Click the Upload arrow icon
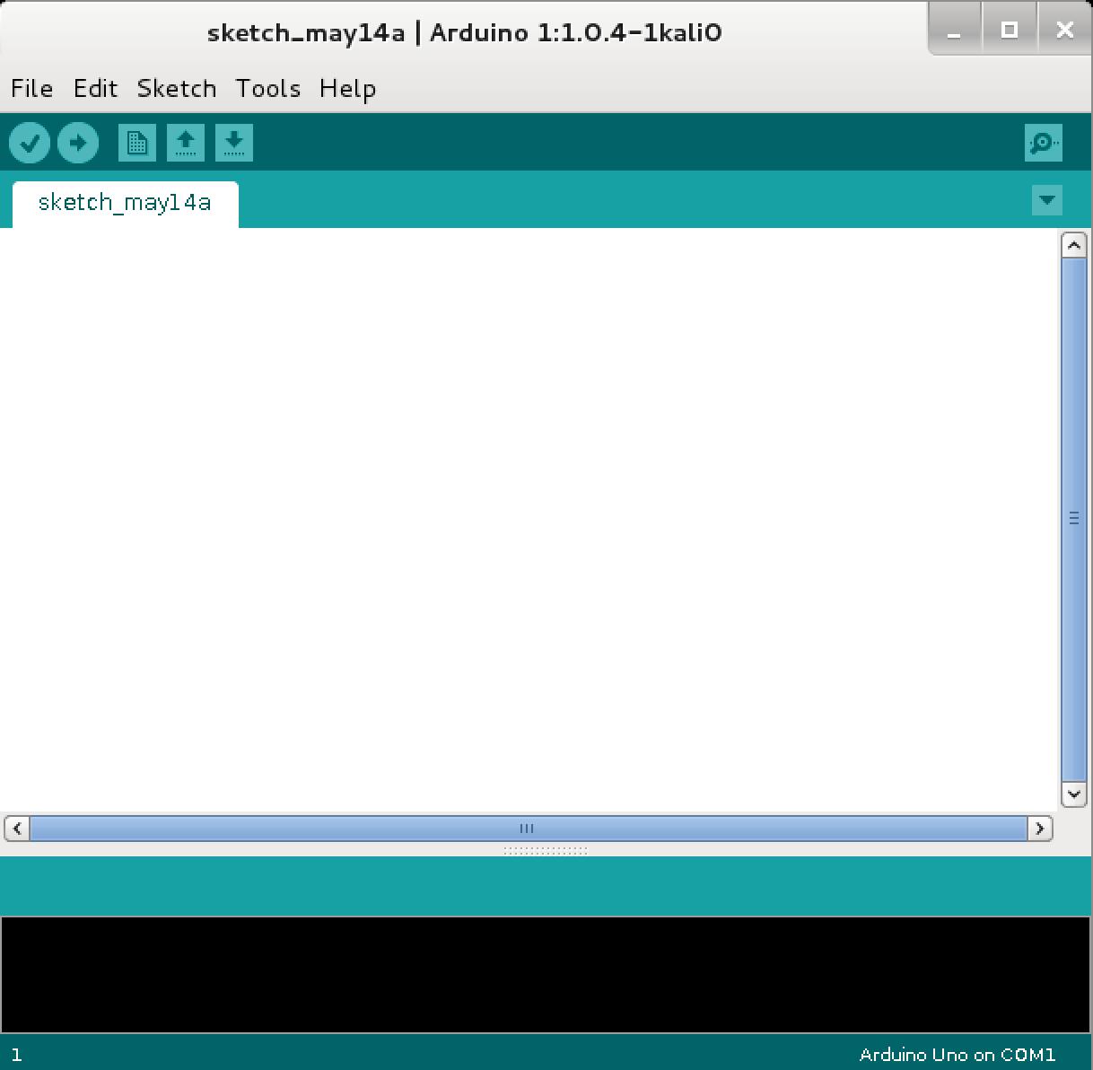Image resolution: width=1093 pixels, height=1070 pixels. click(78, 143)
